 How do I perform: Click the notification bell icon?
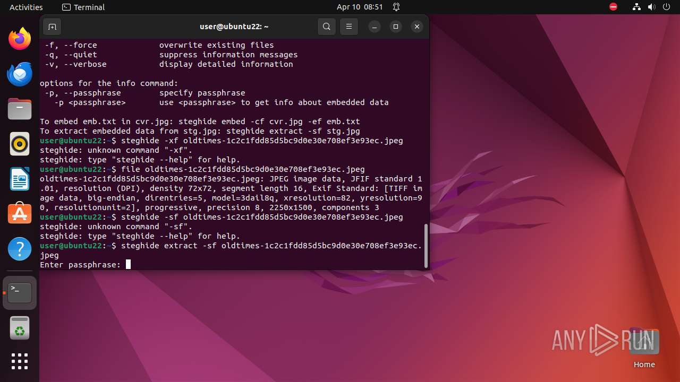396,7
